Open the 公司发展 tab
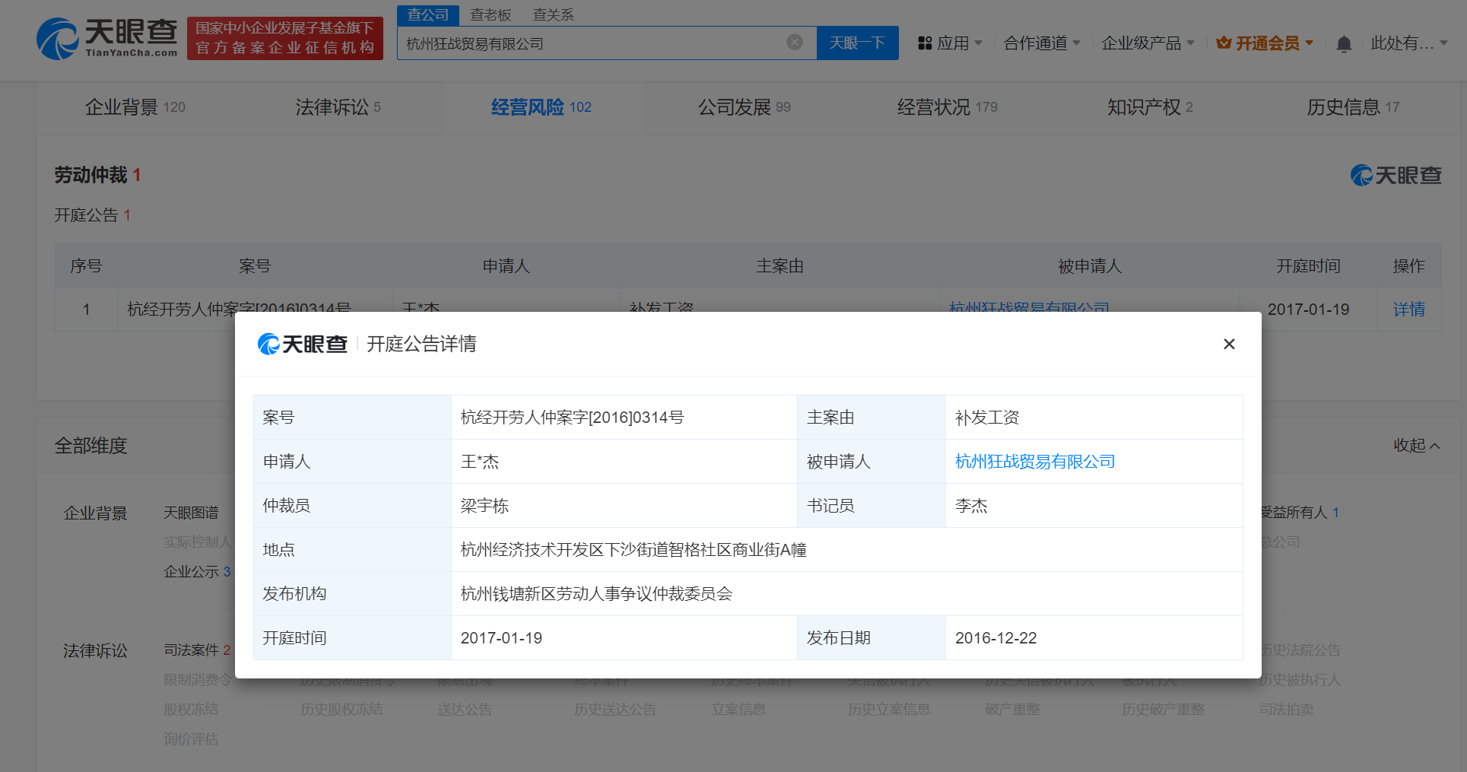The width and height of the screenshot is (1467, 772). tap(745, 107)
